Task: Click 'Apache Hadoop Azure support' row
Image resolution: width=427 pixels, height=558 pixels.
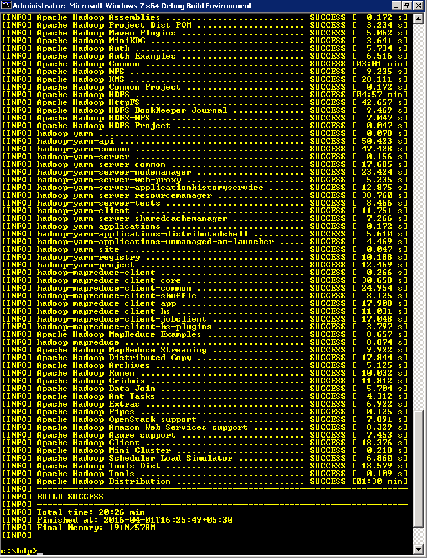Action: click(205, 436)
